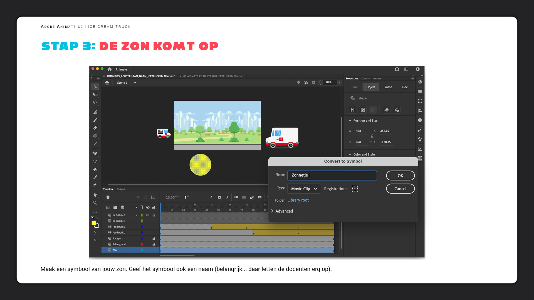
Task: Unlock the Stadspark layer
Action: [154, 238]
